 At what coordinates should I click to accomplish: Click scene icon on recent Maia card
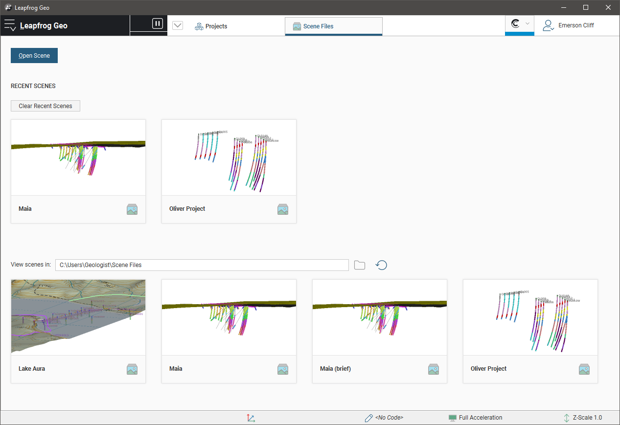tap(132, 209)
